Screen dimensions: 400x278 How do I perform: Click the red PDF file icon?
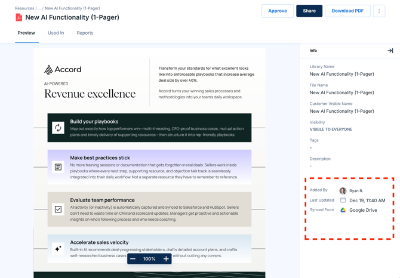[x=19, y=18]
